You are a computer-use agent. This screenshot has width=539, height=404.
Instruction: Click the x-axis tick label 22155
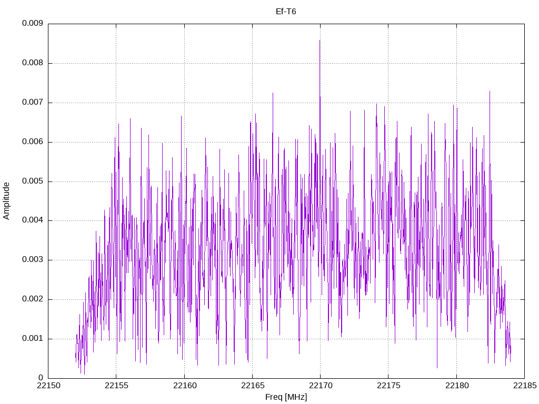[116, 386]
